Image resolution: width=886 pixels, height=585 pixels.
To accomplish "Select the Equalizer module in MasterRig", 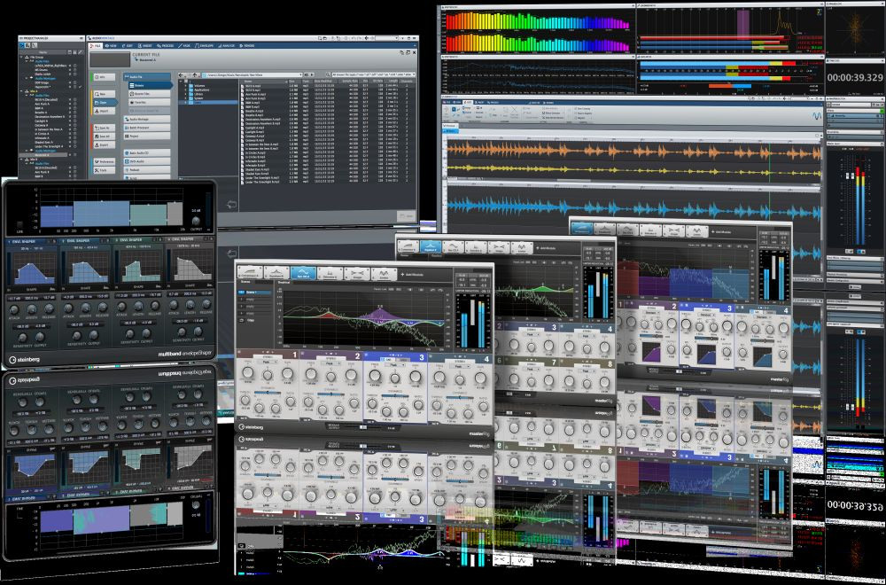I will pos(276,274).
